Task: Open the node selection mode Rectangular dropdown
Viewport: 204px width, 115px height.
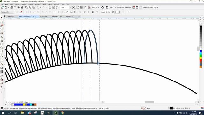Action: [x=7, y=12]
